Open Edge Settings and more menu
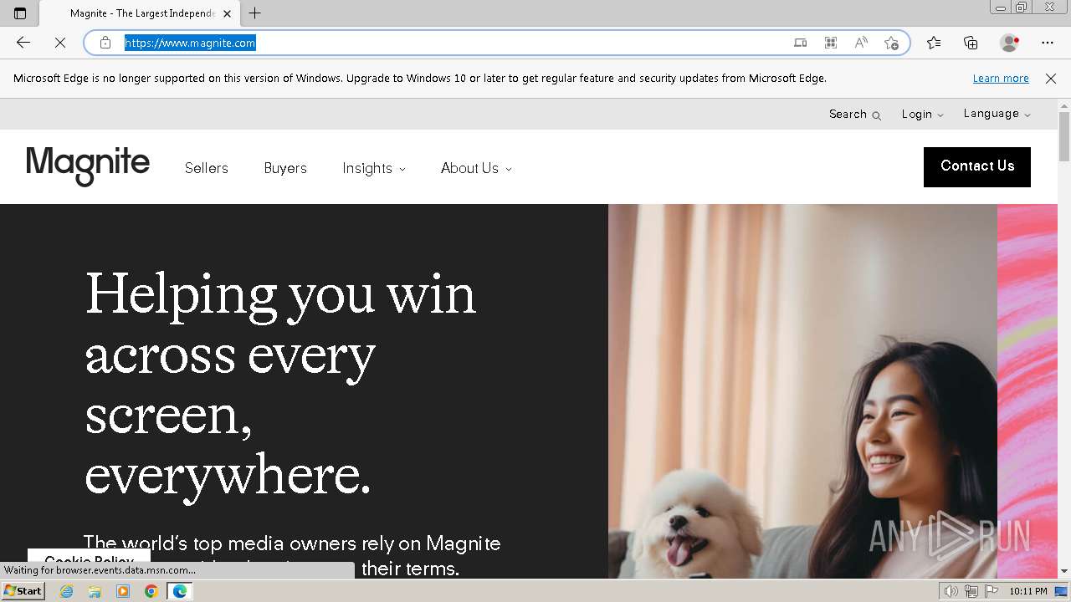Viewport: 1071px width, 602px height. coord(1048,43)
